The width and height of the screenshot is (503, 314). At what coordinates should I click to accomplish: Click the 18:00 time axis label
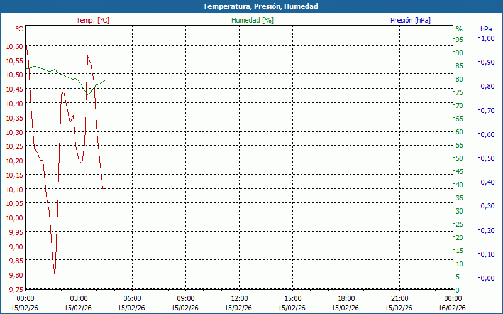pyautogui.click(x=346, y=298)
